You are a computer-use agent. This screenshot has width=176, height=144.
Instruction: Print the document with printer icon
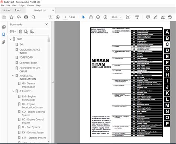[x=26, y=17]
